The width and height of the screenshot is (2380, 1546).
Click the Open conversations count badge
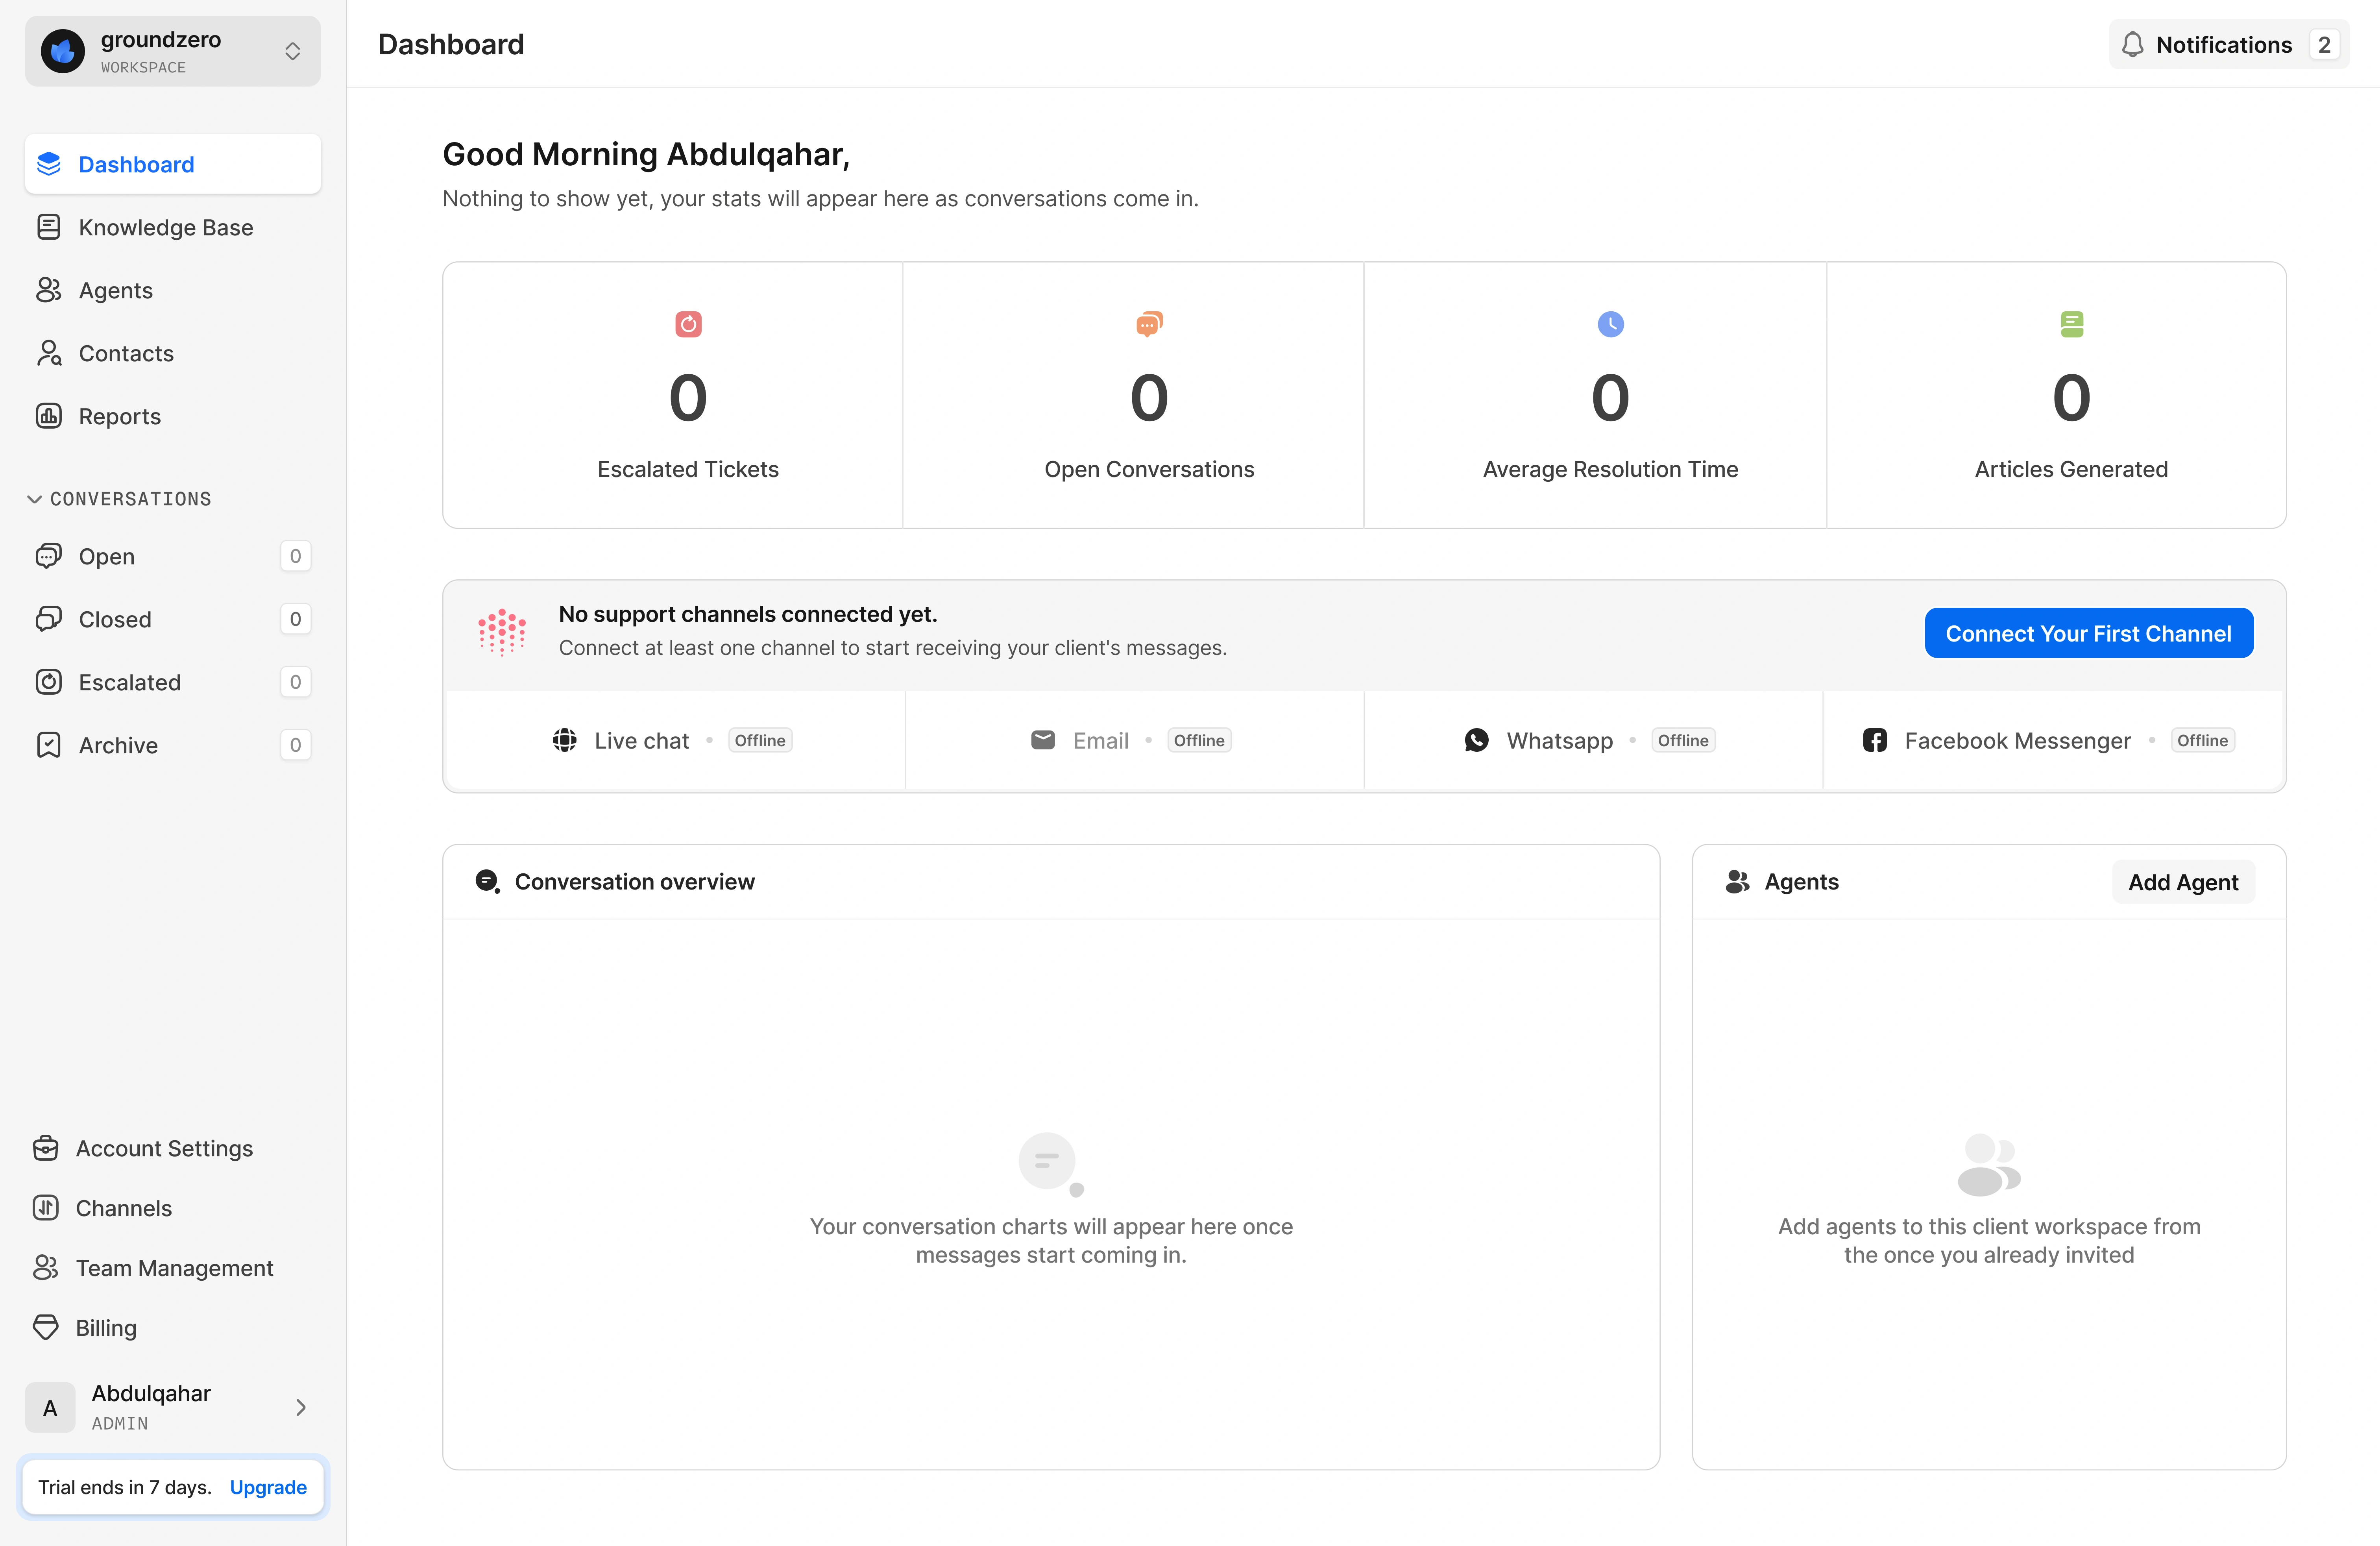point(295,556)
